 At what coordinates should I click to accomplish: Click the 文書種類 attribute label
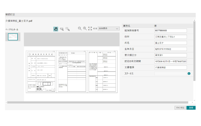(129, 68)
